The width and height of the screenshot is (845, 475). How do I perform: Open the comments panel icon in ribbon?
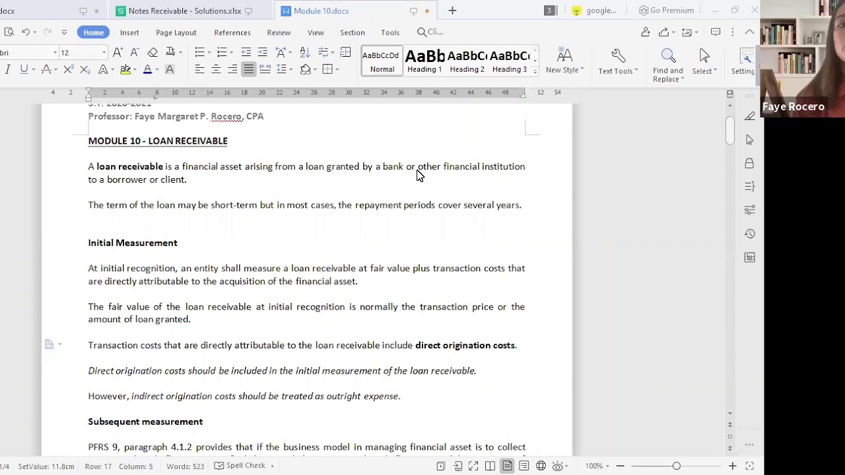pos(716,32)
